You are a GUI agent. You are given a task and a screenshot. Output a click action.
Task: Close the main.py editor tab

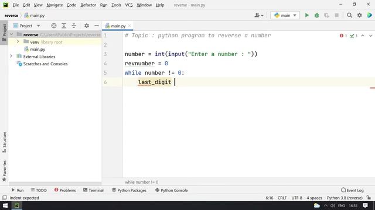coord(129,26)
